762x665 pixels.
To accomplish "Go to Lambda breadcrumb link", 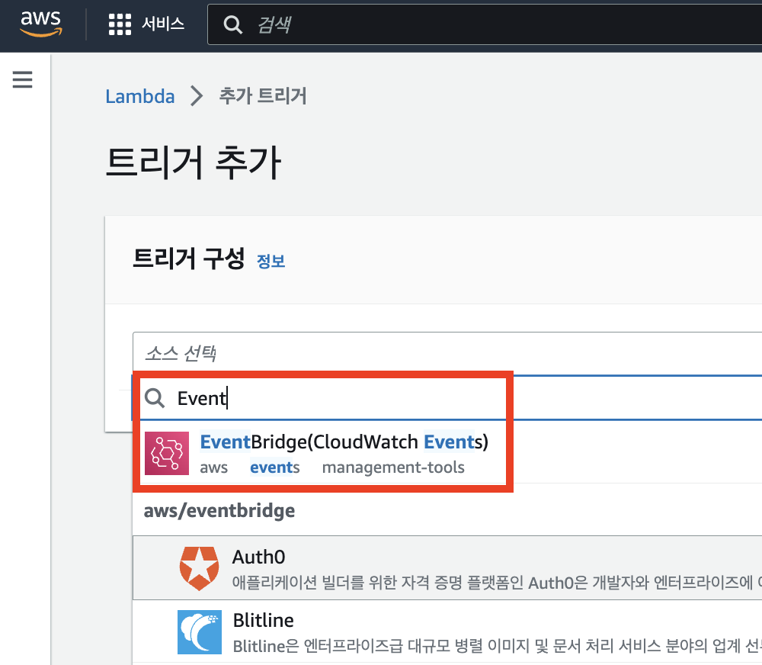I will 140,96.
